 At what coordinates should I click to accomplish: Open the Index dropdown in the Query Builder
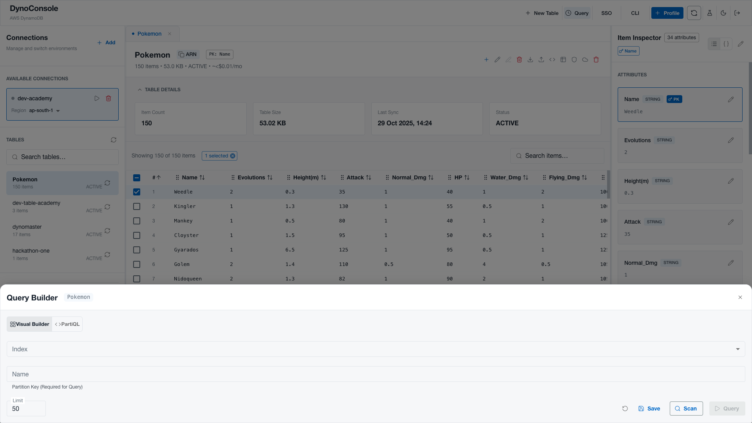point(376,349)
